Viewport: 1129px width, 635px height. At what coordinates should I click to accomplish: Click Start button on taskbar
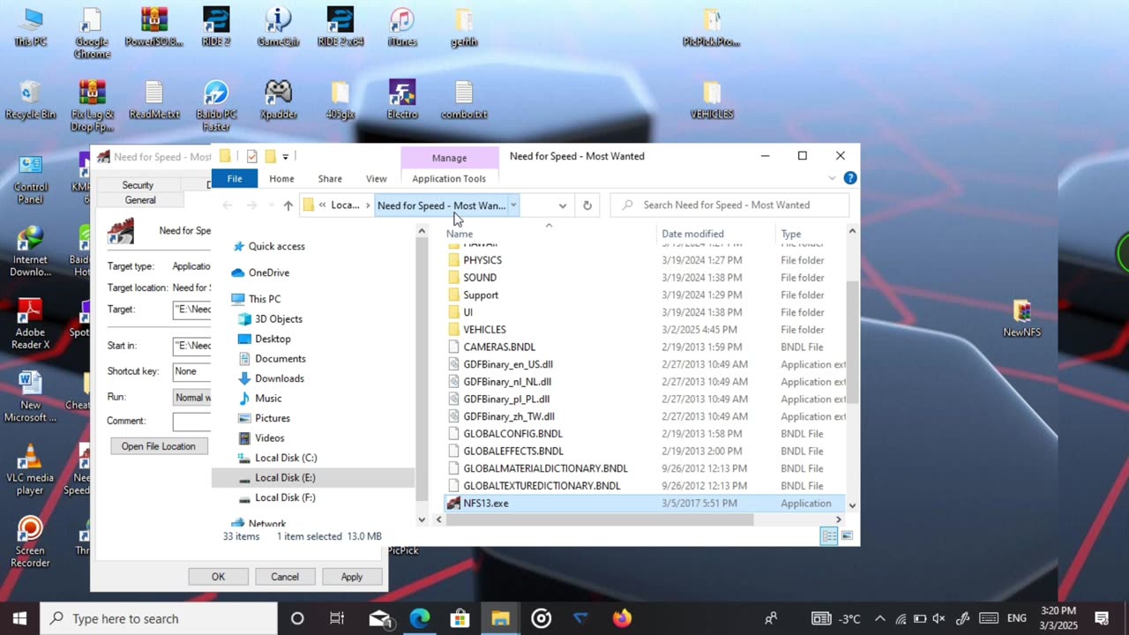coord(19,618)
